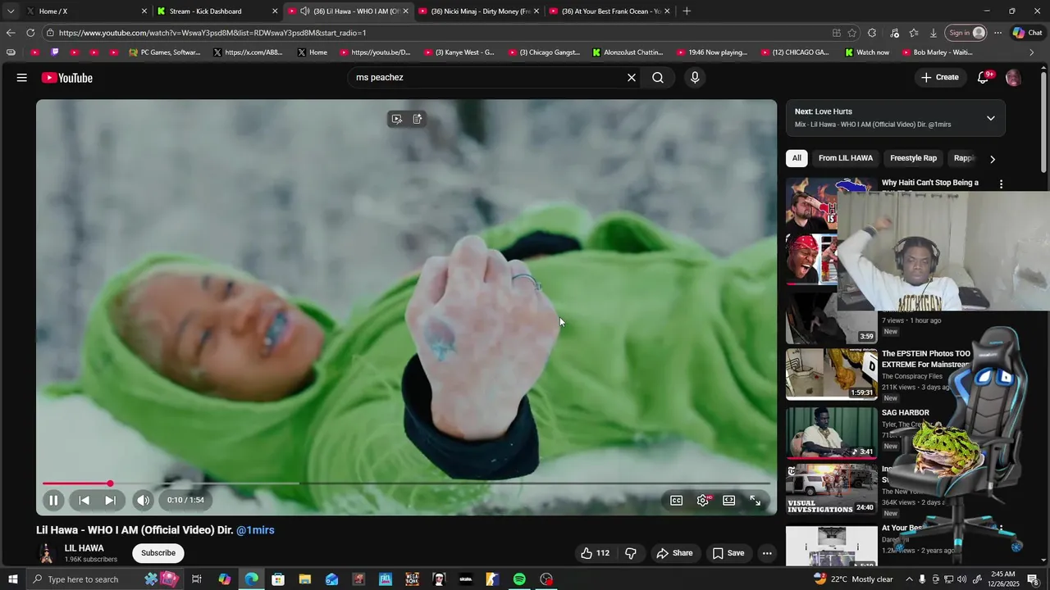Open the Create menu
The height and width of the screenshot is (590, 1050).
tap(940, 78)
